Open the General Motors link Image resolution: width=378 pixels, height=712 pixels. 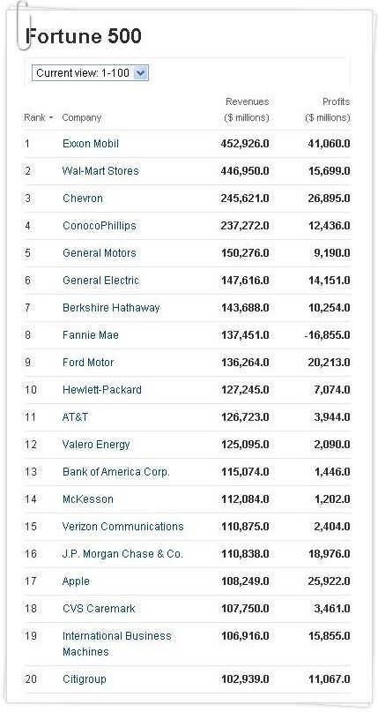pyautogui.click(x=100, y=253)
